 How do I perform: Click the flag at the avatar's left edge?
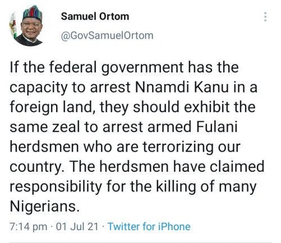pyautogui.click(x=13, y=25)
